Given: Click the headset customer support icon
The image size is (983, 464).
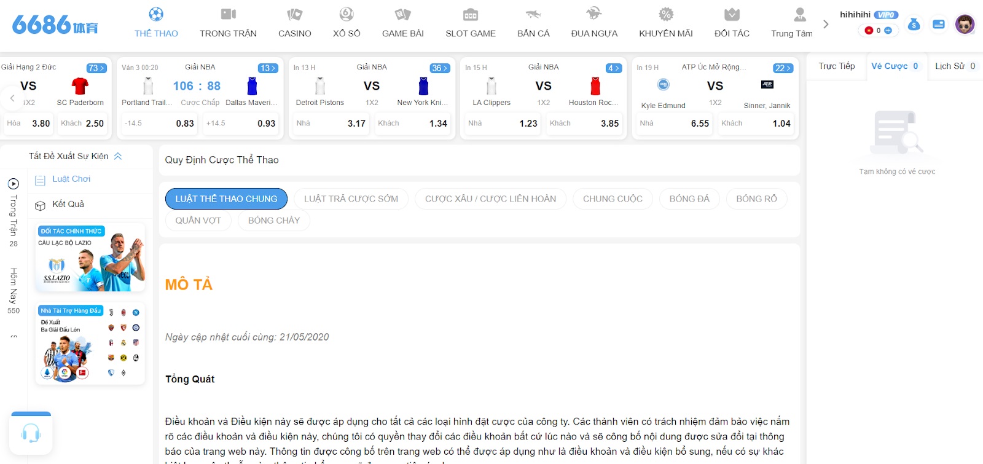Looking at the screenshot, I should coord(31,433).
